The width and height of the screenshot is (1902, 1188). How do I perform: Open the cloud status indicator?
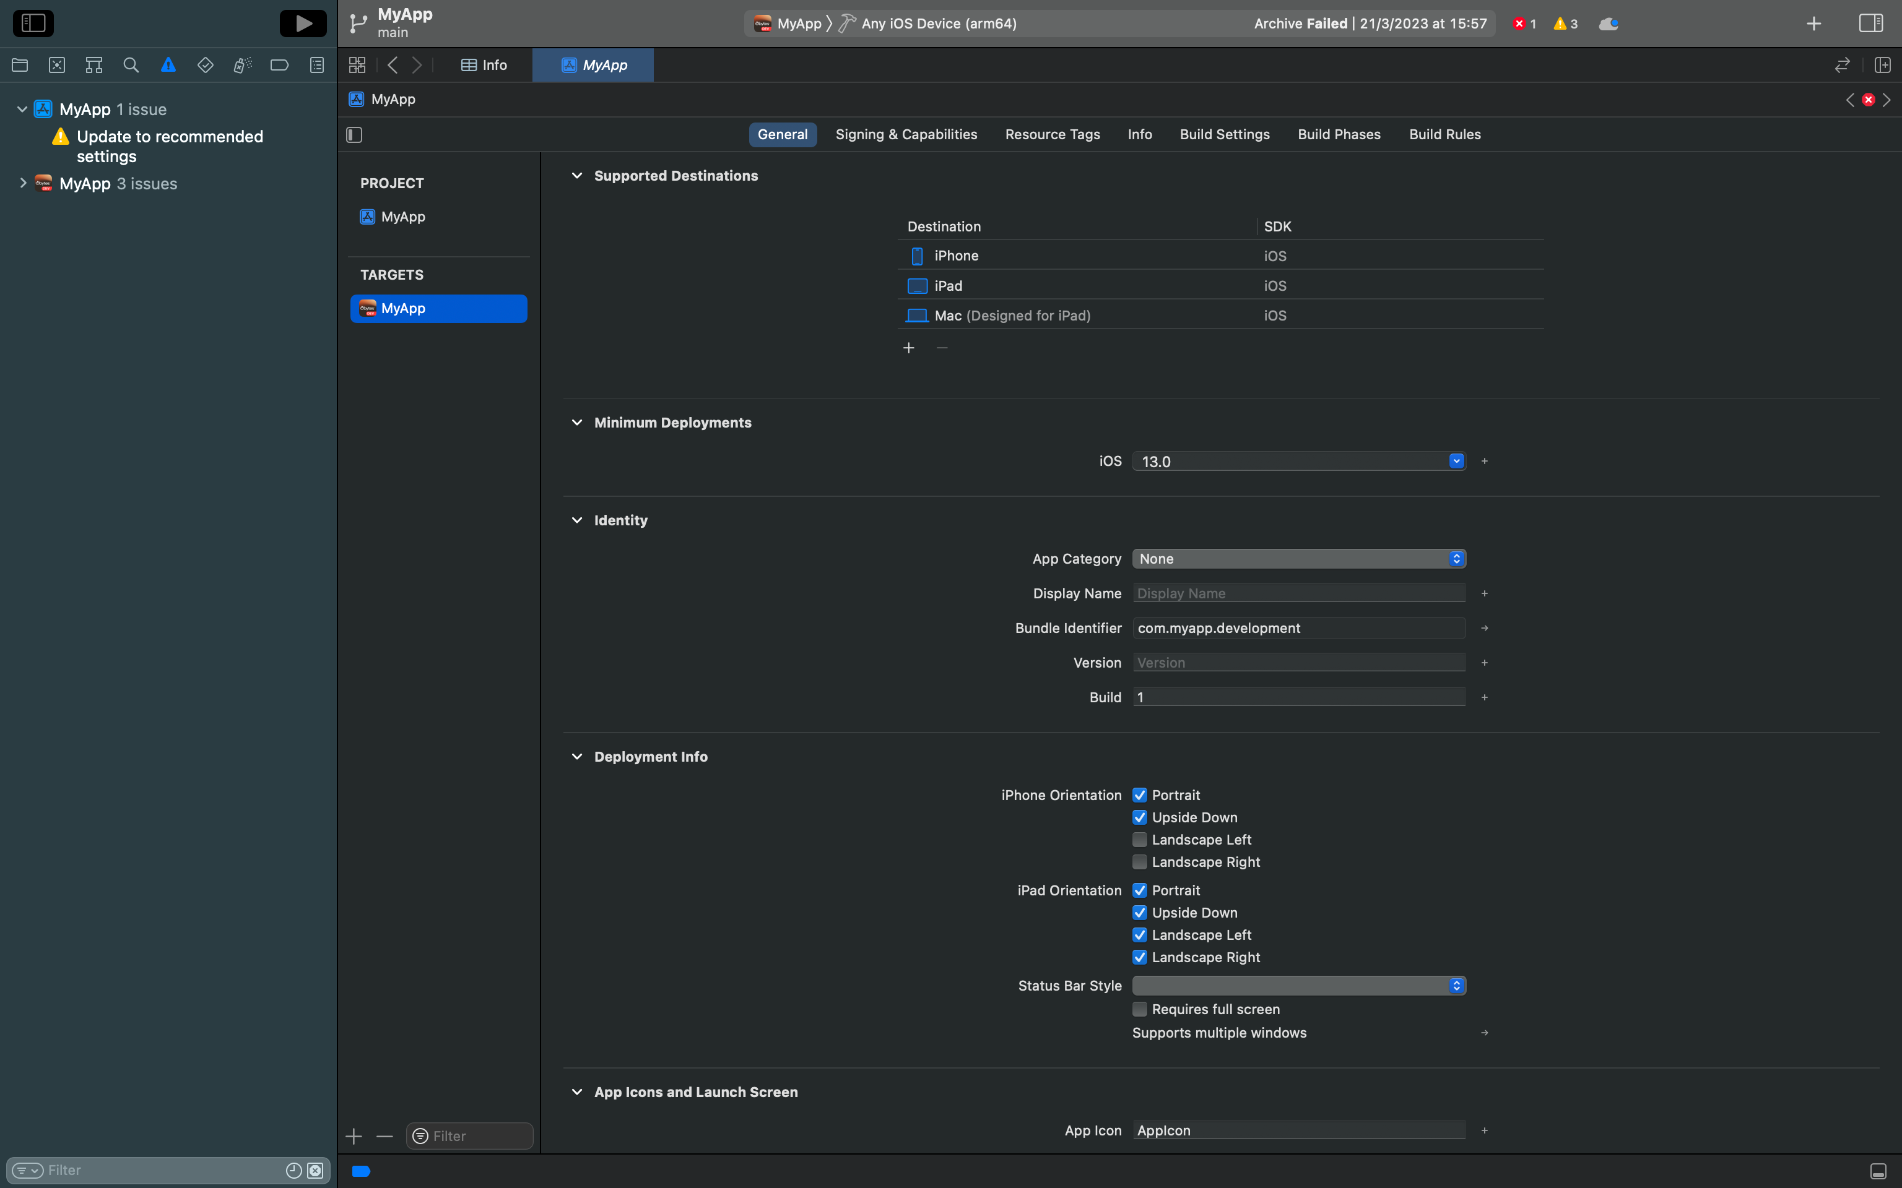(x=1608, y=24)
